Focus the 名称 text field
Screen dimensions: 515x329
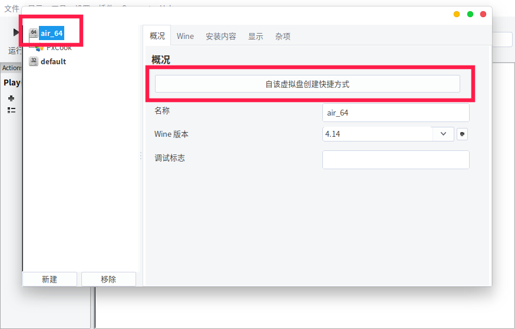point(395,113)
